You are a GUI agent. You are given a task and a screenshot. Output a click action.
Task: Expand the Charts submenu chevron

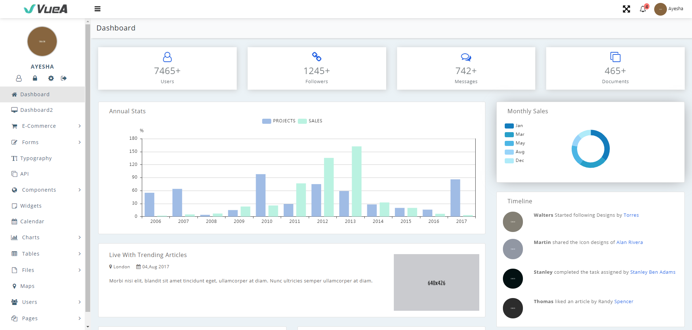click(x=80, y=237)
